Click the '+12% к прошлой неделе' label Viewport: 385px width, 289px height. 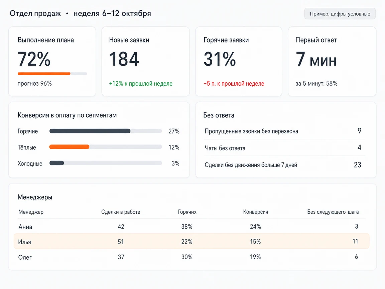point(141,84)
